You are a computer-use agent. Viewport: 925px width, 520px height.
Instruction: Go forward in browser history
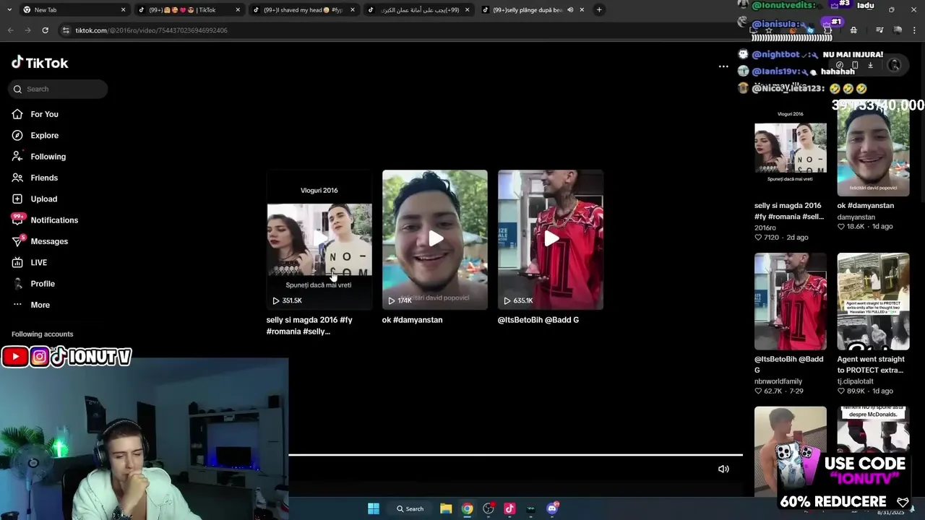click(x=27, y=30)
